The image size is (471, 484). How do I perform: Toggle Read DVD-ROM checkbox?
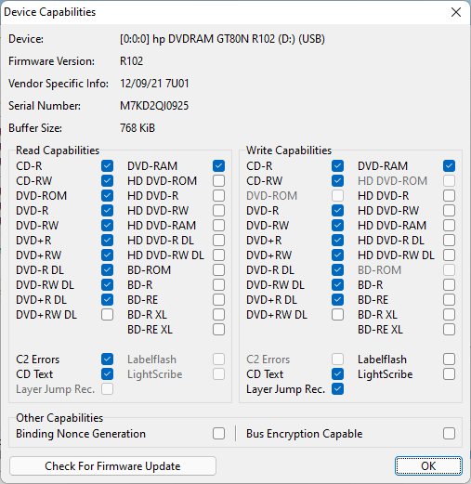(107, 195)
